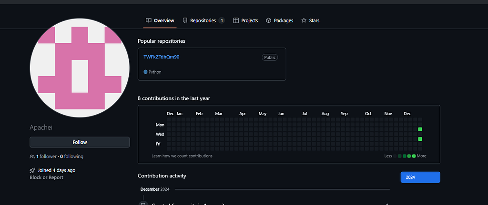Click the Mar month label
The height and width of the screenshot is (205, 488).
(219, 114)
